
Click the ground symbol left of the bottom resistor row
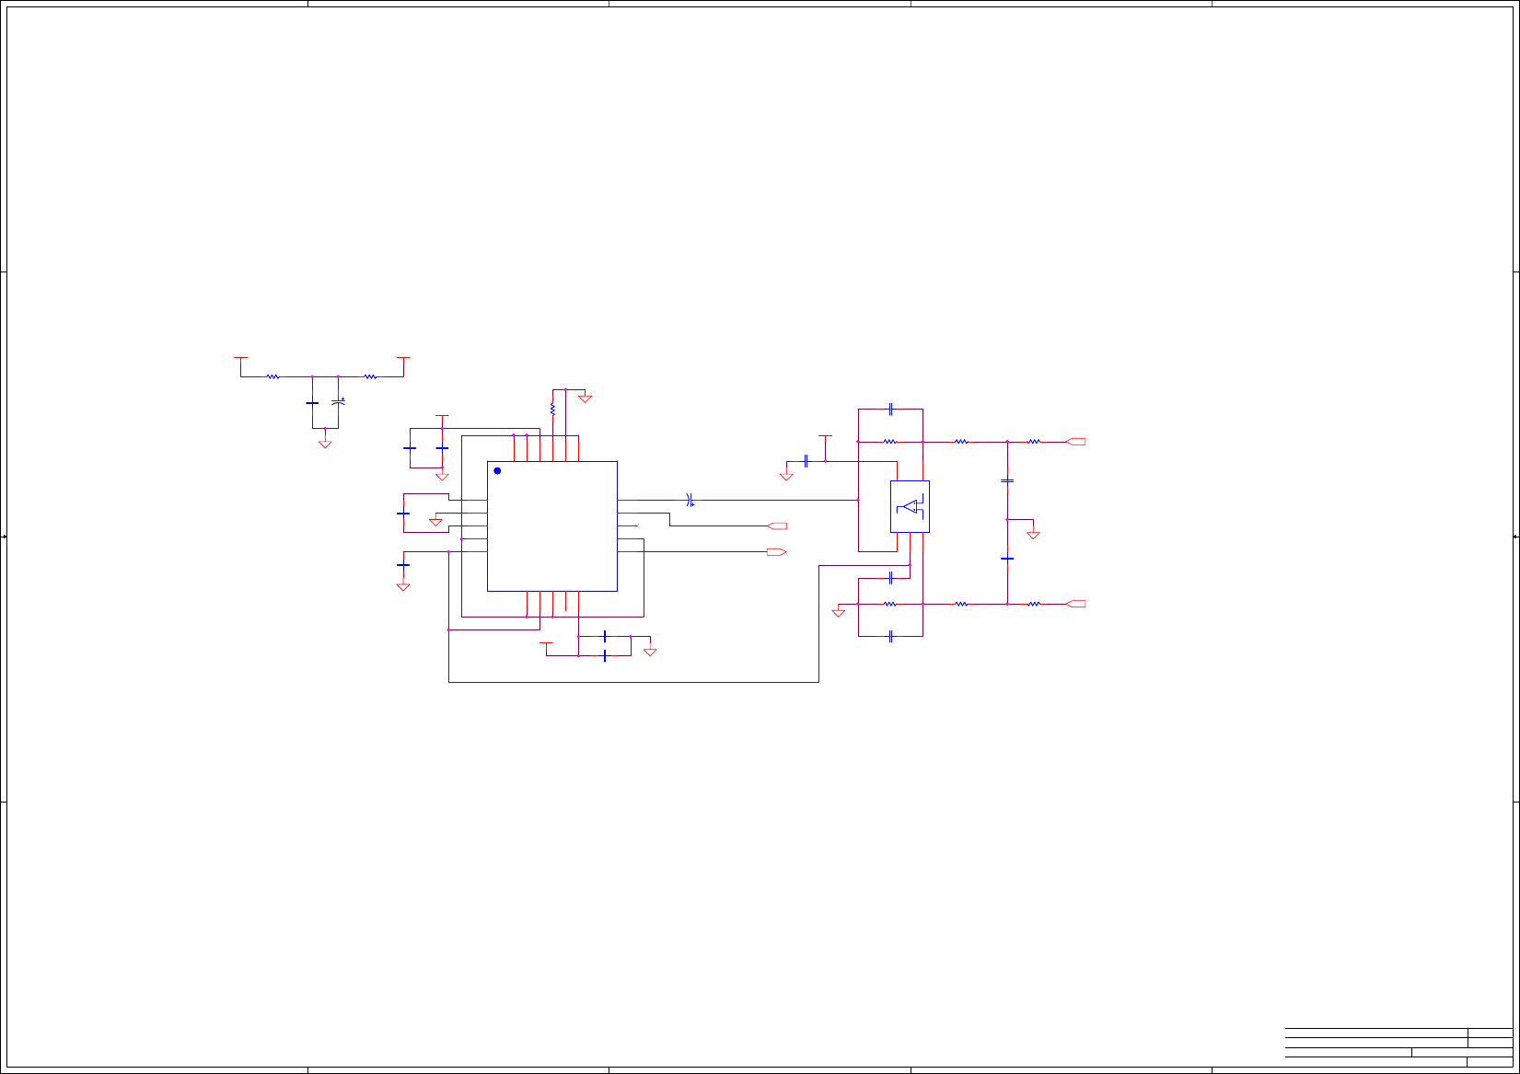839,612
